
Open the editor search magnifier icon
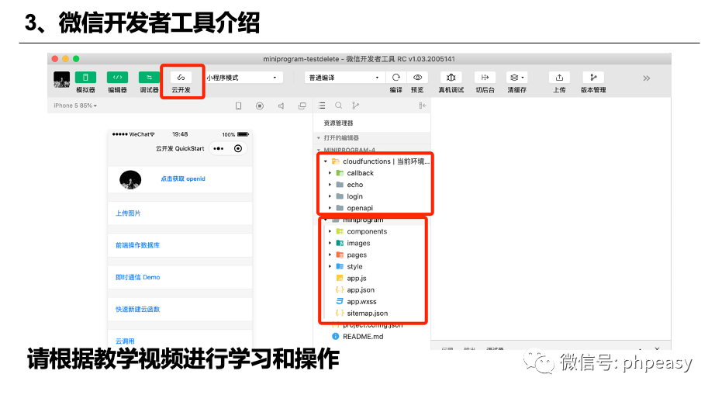pos(338,106)
